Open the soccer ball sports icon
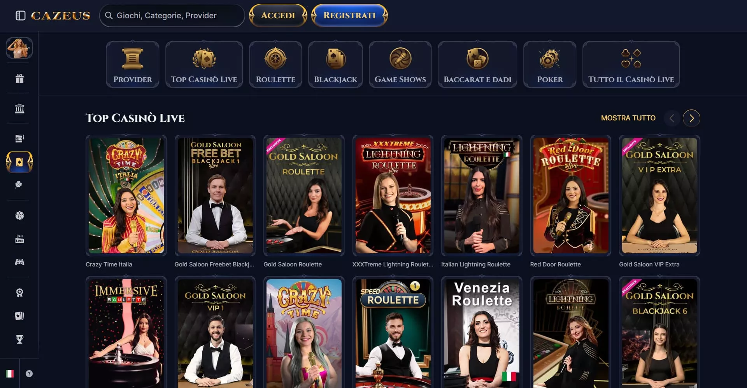 19,216
